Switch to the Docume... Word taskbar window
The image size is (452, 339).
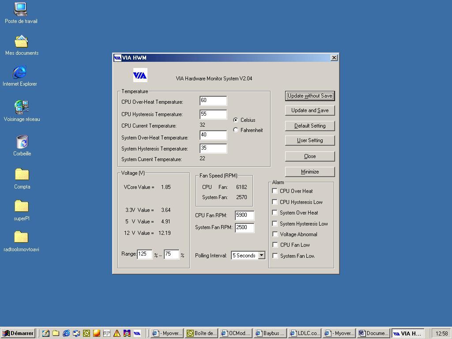pyautogui.click(x=373, y=333)
